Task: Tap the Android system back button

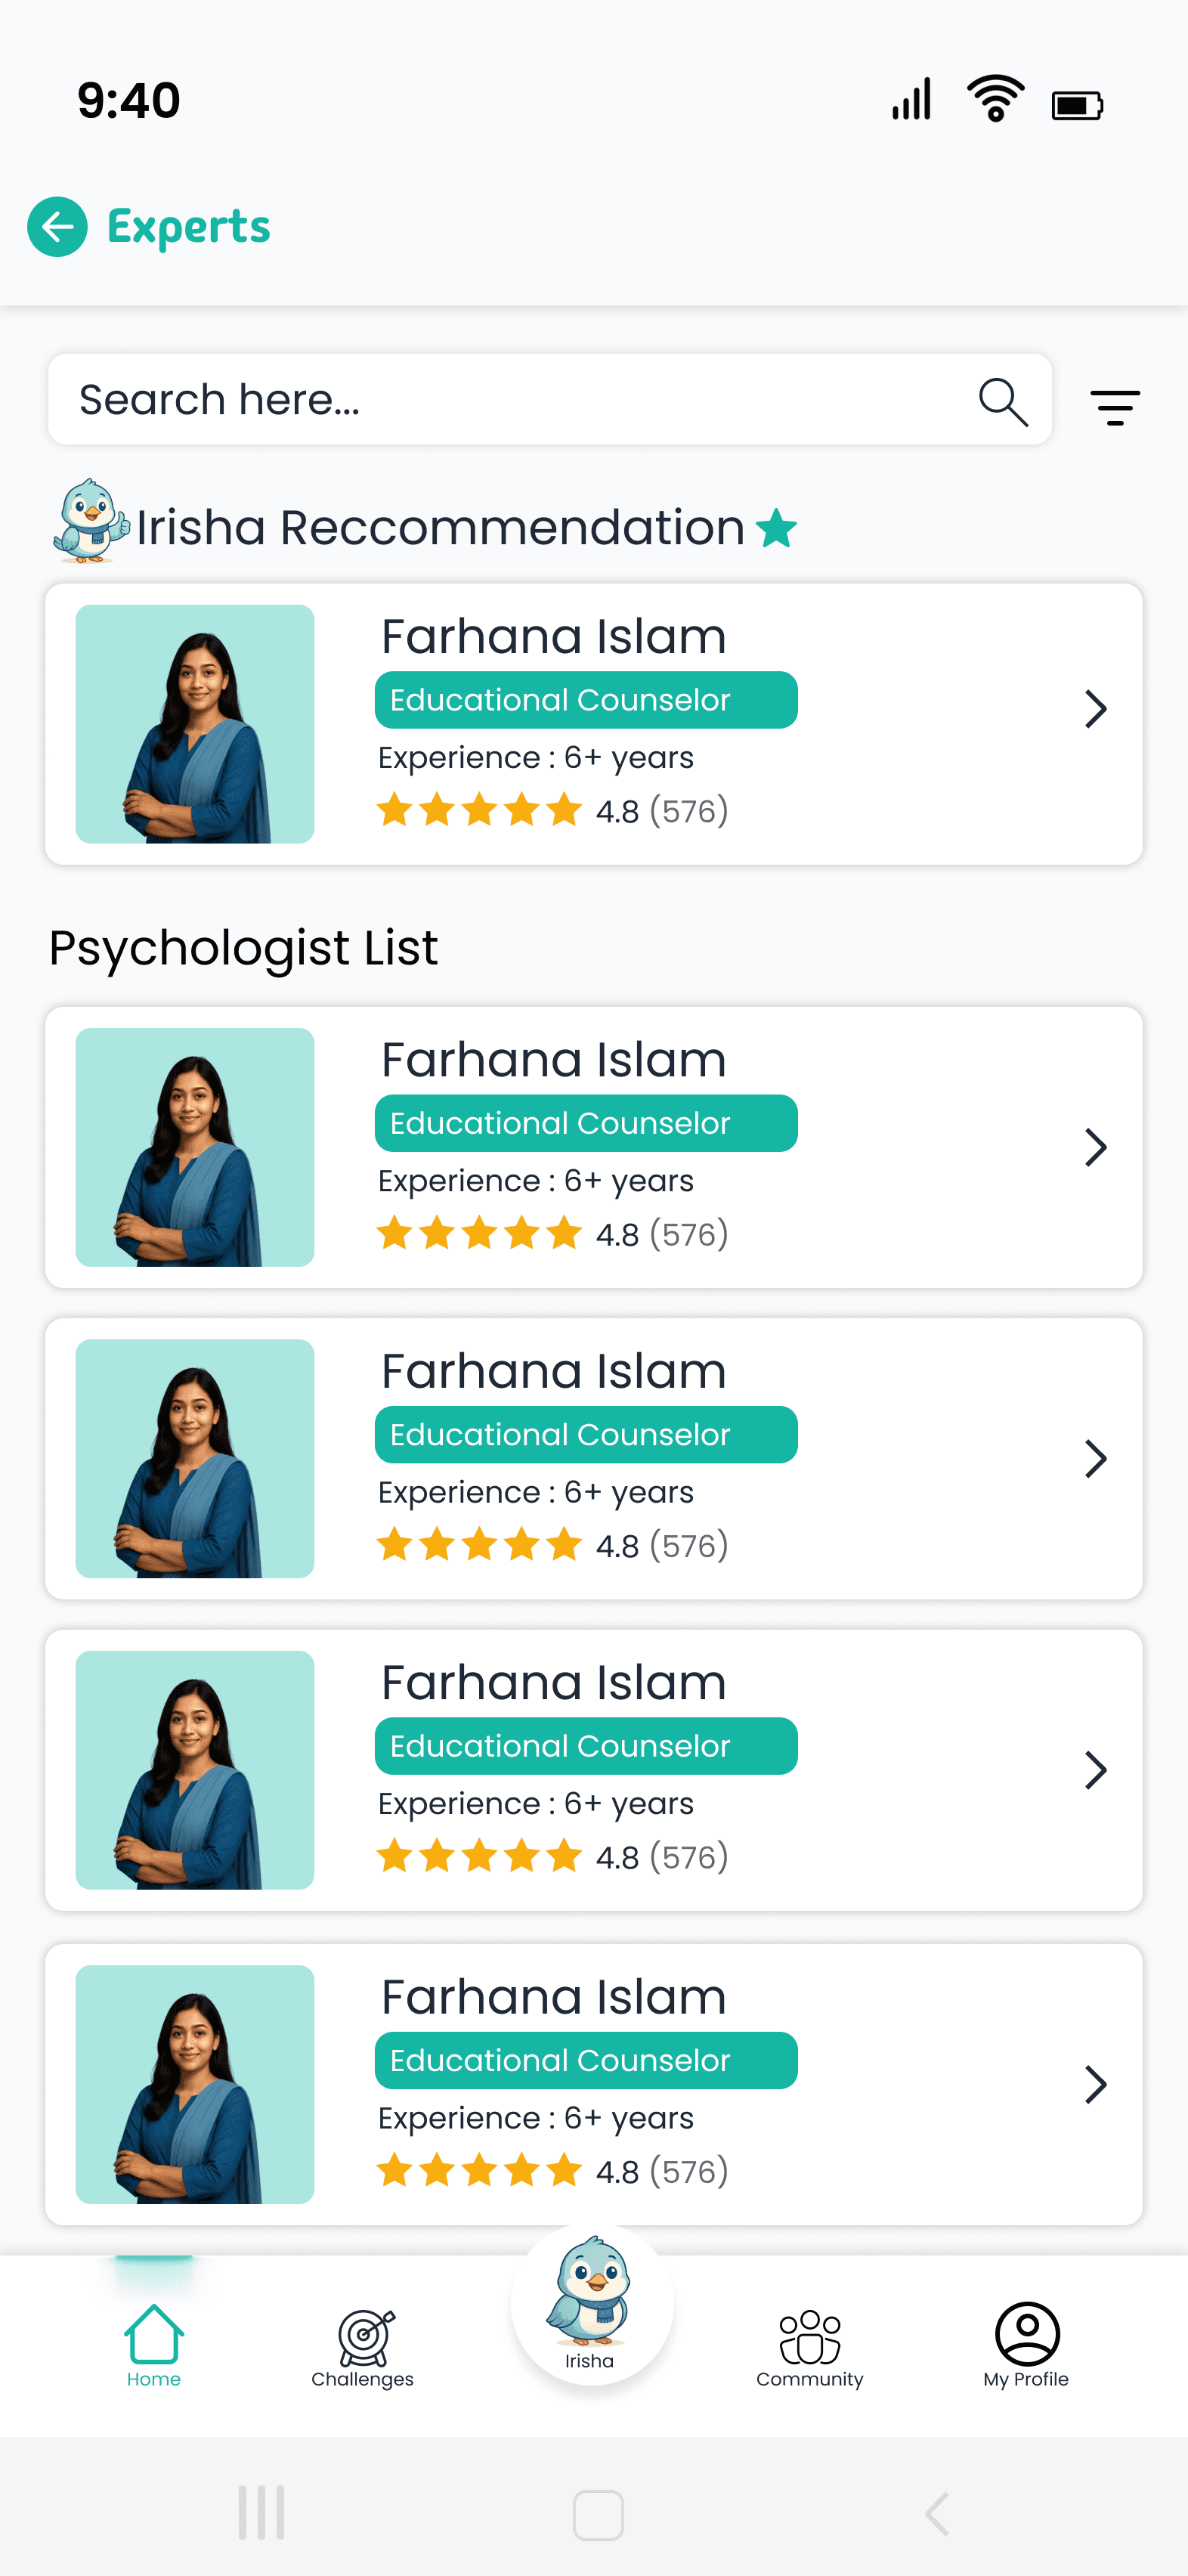Action: [937, 2513]
